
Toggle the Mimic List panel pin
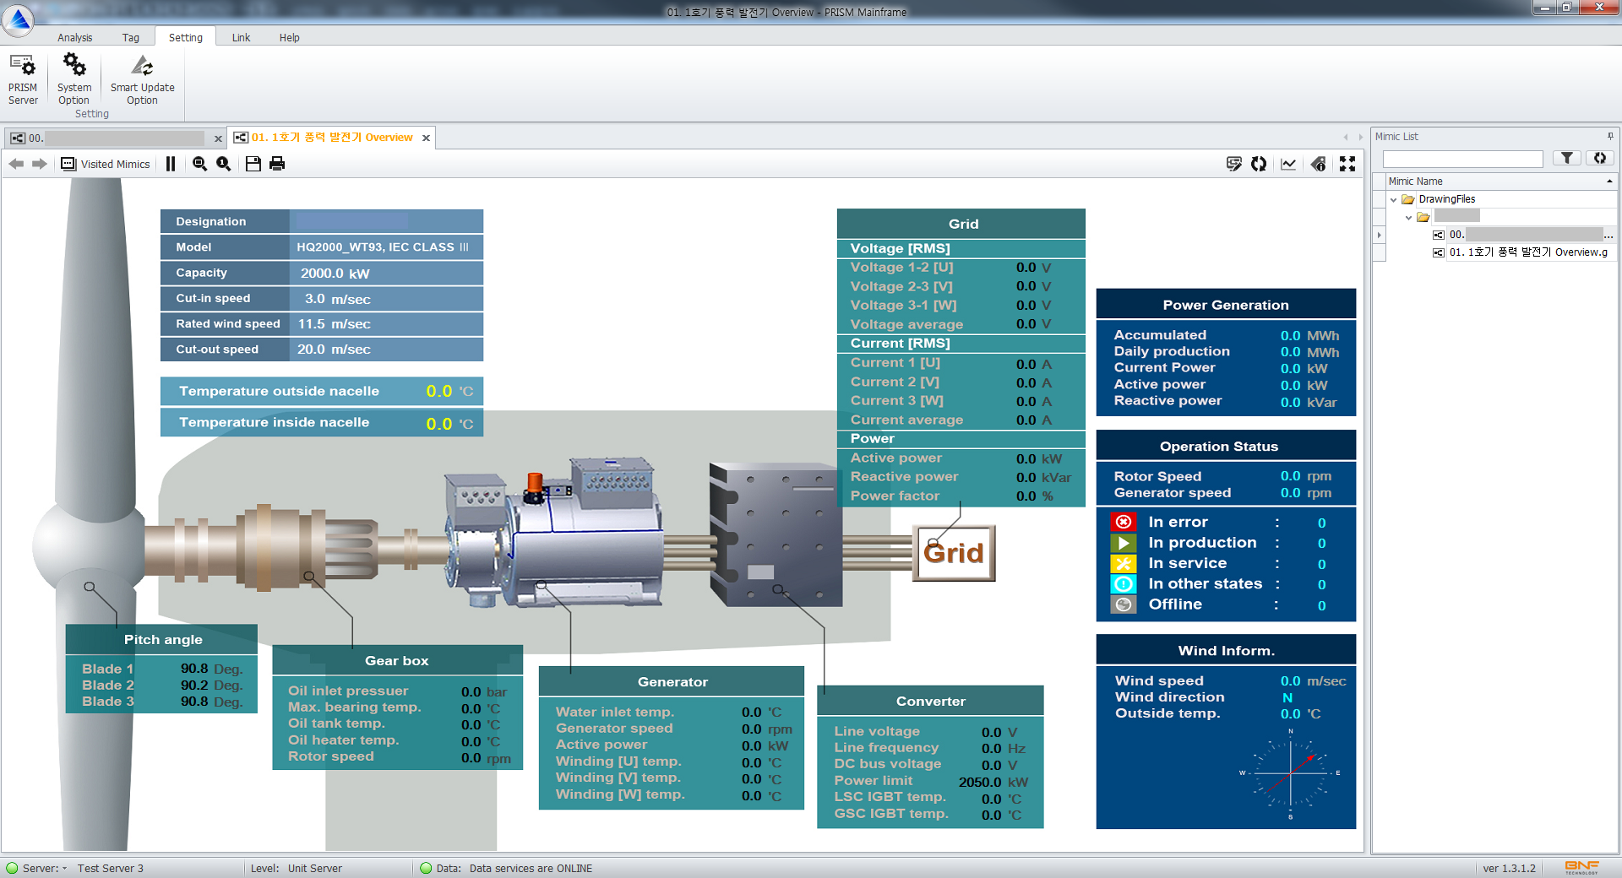point(1610,136)
